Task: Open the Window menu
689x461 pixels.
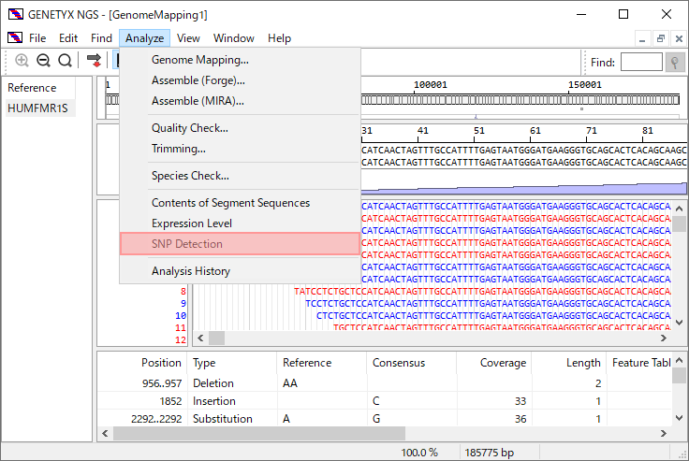Action: point(234,38)
